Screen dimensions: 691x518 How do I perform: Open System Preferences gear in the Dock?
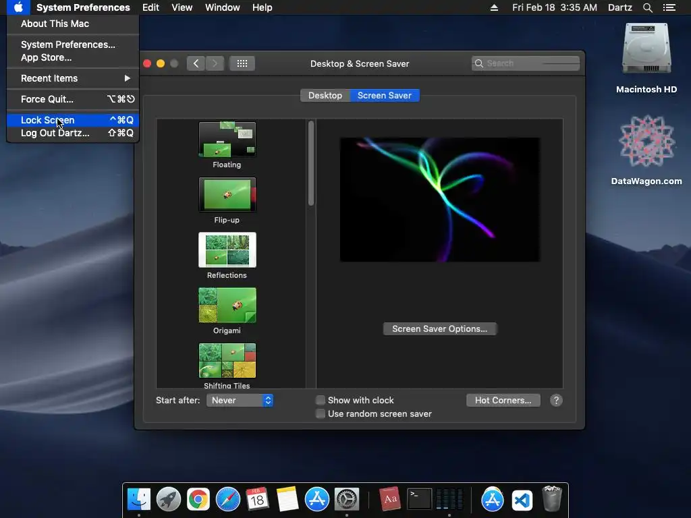(x=347, y=499)
